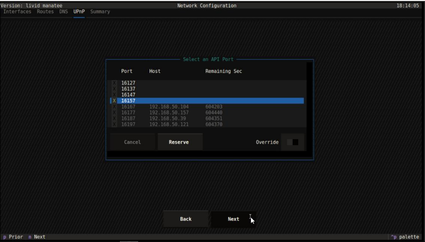
Task: Toggle the X checkbox for port 16177
Action: click(114, 112)
